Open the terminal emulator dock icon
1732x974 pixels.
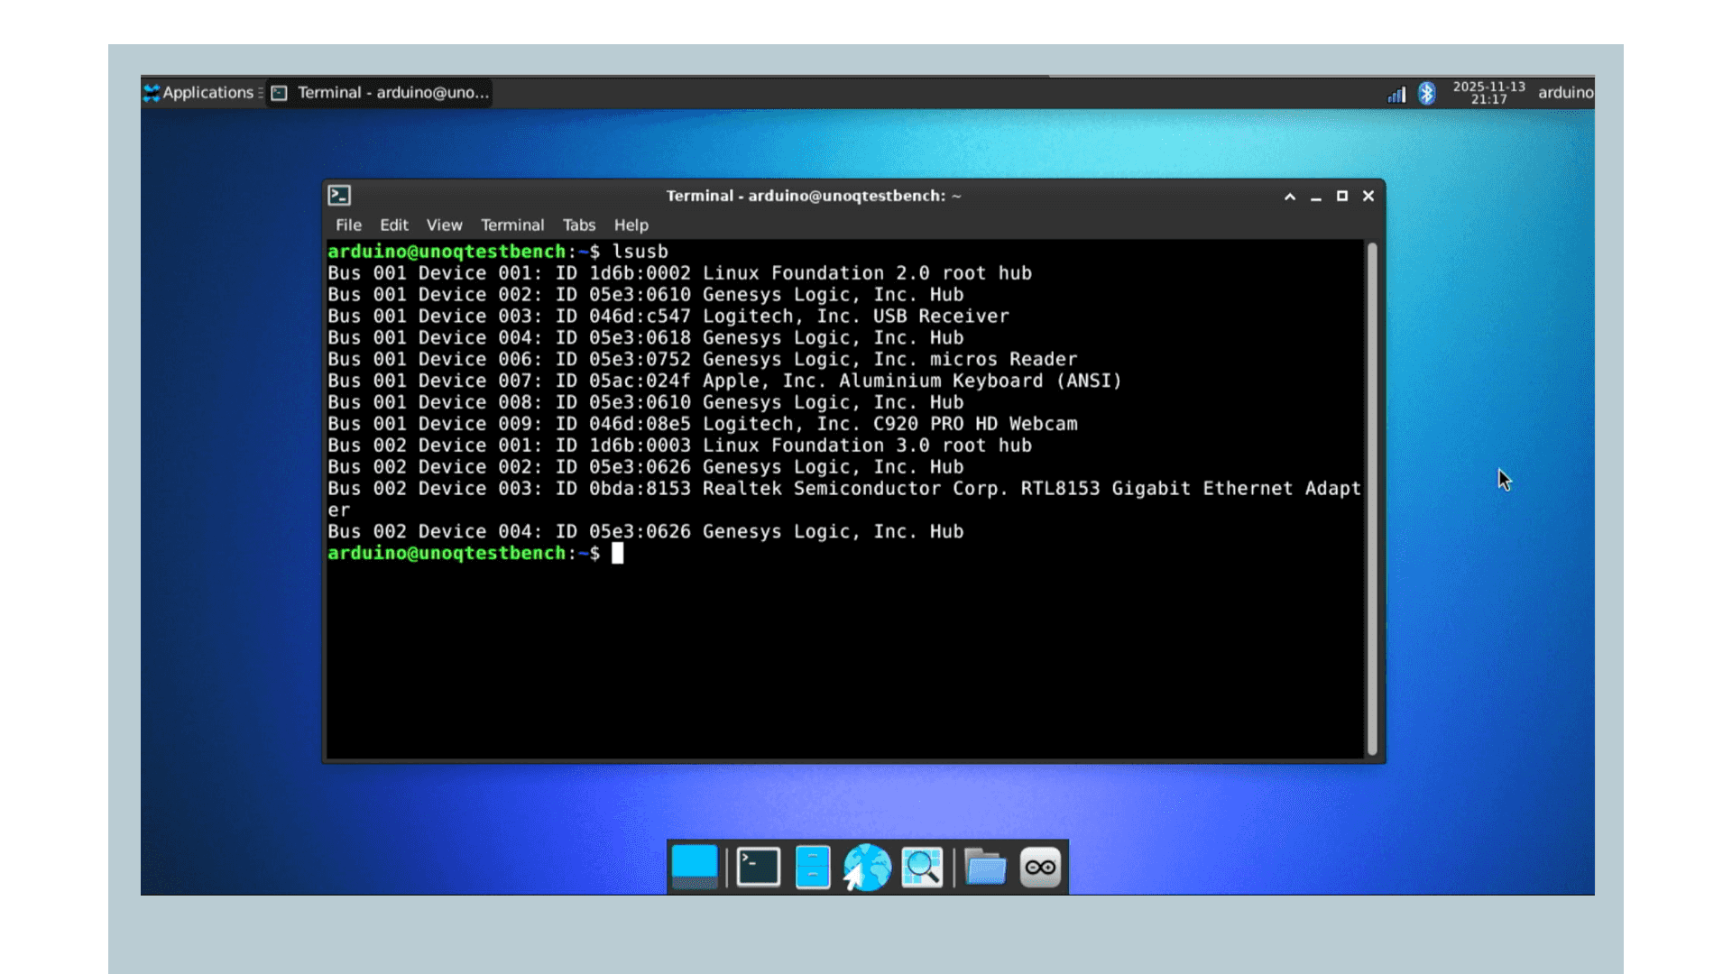pos(758,867)
